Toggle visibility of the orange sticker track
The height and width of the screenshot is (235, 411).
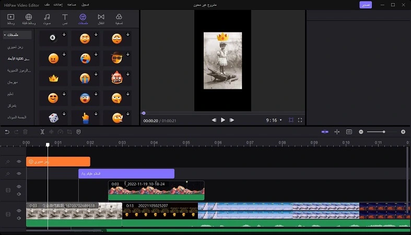[19, 161]
